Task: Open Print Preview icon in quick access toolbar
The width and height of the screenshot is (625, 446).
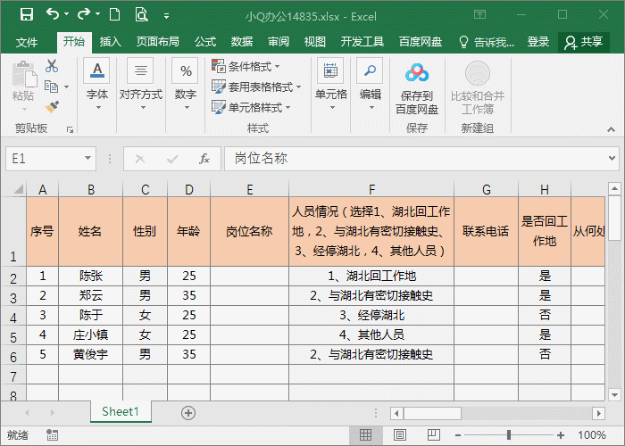Action: pyautogui.click(x=141, y=15)
